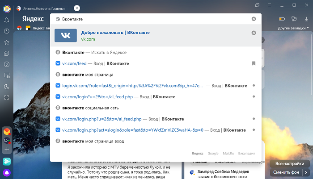Open the messenger paper-plane icon
This screenshot has height=179, width=313.
tap(7, 162)
